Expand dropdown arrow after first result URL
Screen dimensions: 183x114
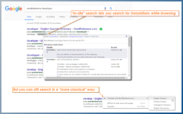point(88,32)
